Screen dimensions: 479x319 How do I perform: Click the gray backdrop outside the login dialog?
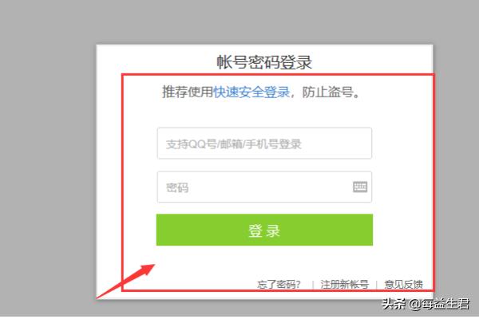pos(46,152)
